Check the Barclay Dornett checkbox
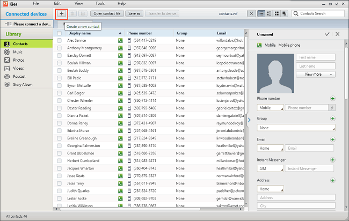Image resolution: width=349 pixels, height=221 pixels. click(x=59, y=55)
